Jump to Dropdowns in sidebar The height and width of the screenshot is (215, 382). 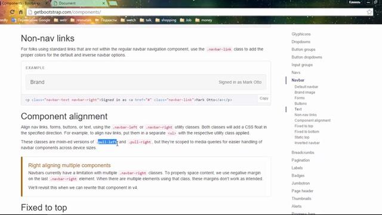coord(301,42)
